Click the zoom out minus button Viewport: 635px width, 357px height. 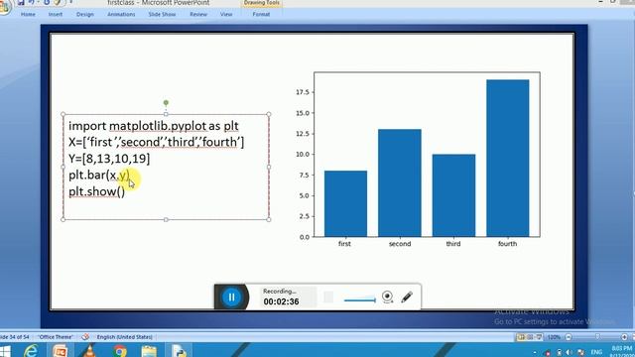(x=569, y=337)
